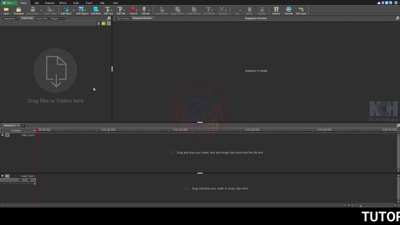
Task: Switch to the Clip Preview tab
Action: [x=123, y=18]
